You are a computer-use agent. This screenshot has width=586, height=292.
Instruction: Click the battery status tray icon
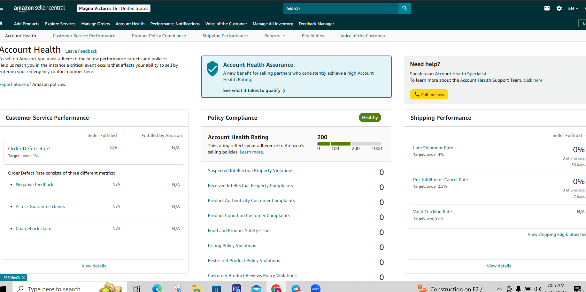[528, 289]
